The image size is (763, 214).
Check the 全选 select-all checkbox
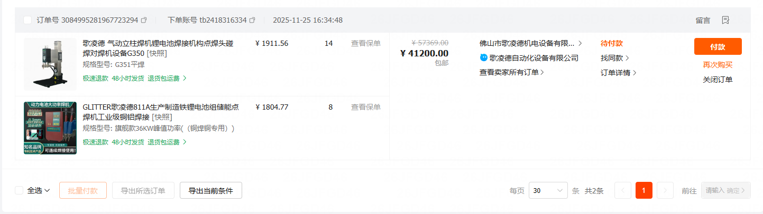point(19,190)
